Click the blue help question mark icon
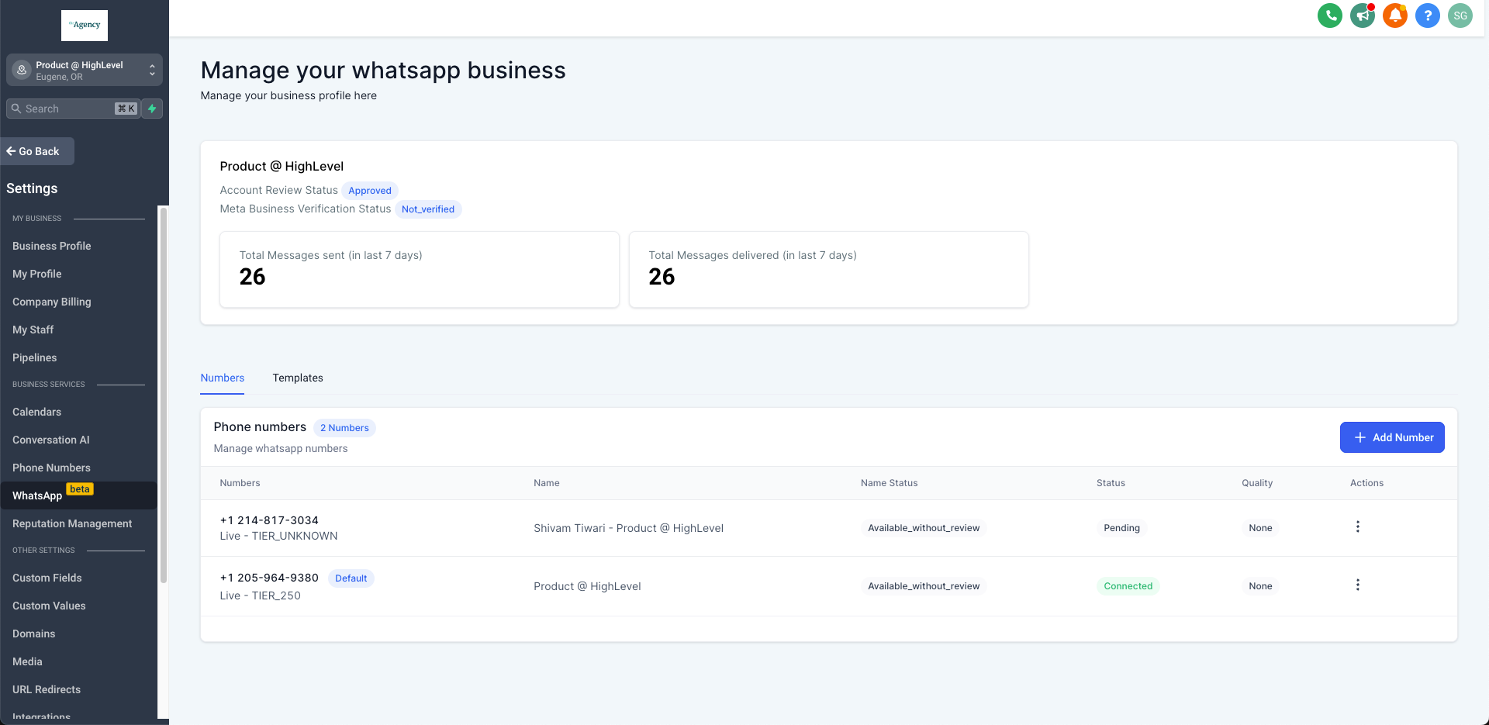Image resolution: width=1489 pixels, height=725 pixels. (x=1427, y=16)
